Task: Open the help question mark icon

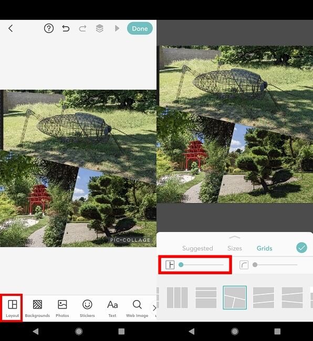Action: (x=49, y=28)
